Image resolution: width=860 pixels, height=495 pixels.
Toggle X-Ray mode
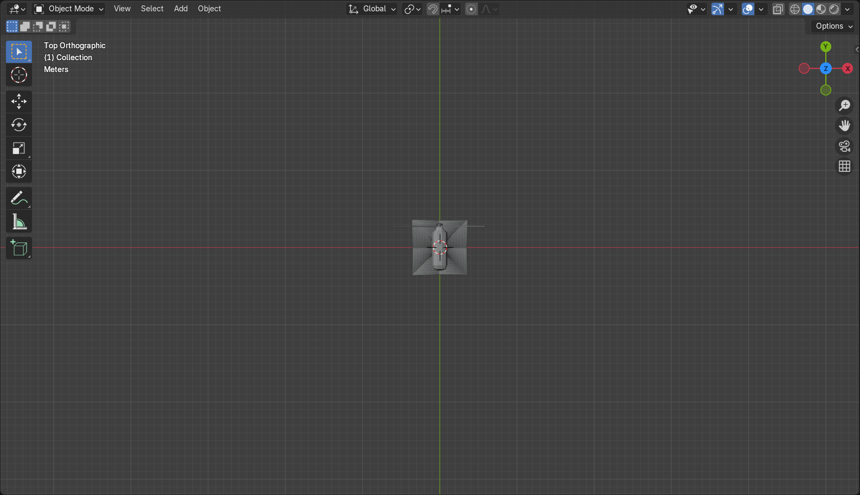778,9
